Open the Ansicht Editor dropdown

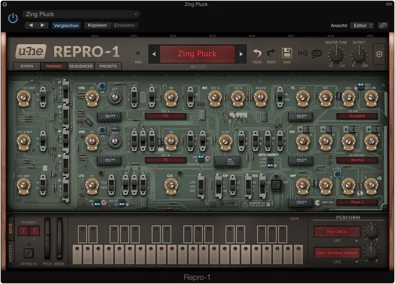[362, 26]
